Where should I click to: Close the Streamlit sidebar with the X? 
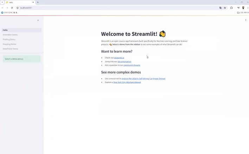[x=38, y=20]
